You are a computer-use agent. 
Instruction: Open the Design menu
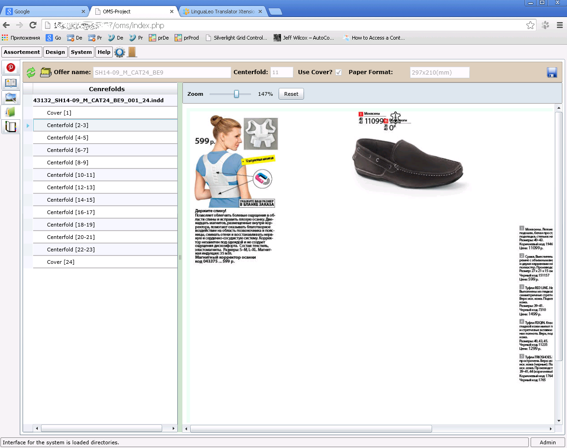pyautogui.click(x=55, y=52)
